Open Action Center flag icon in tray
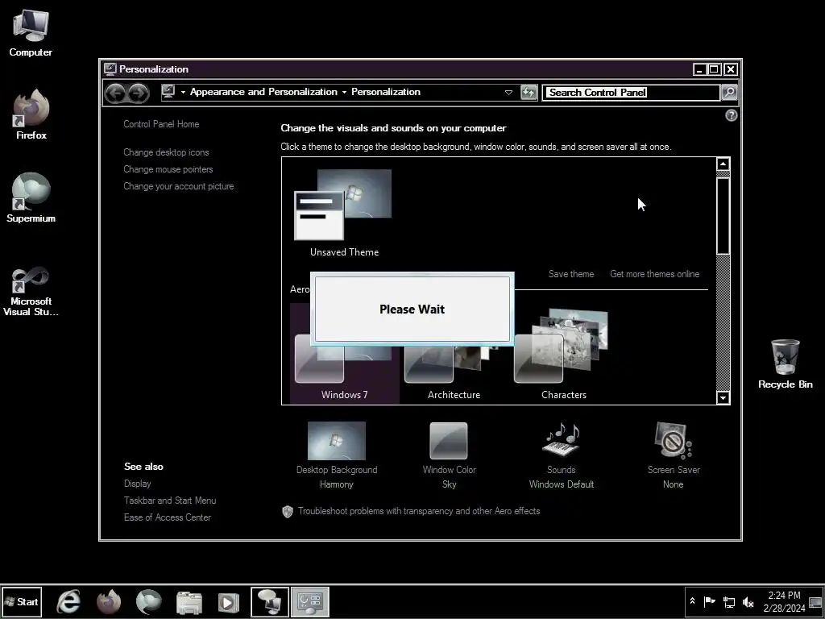This screenshot has height=619, width=825. (x=709, y=601)
